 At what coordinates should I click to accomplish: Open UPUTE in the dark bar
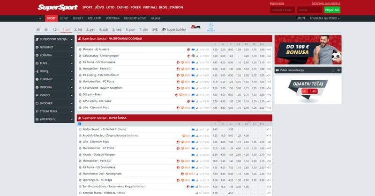[301, 18]
